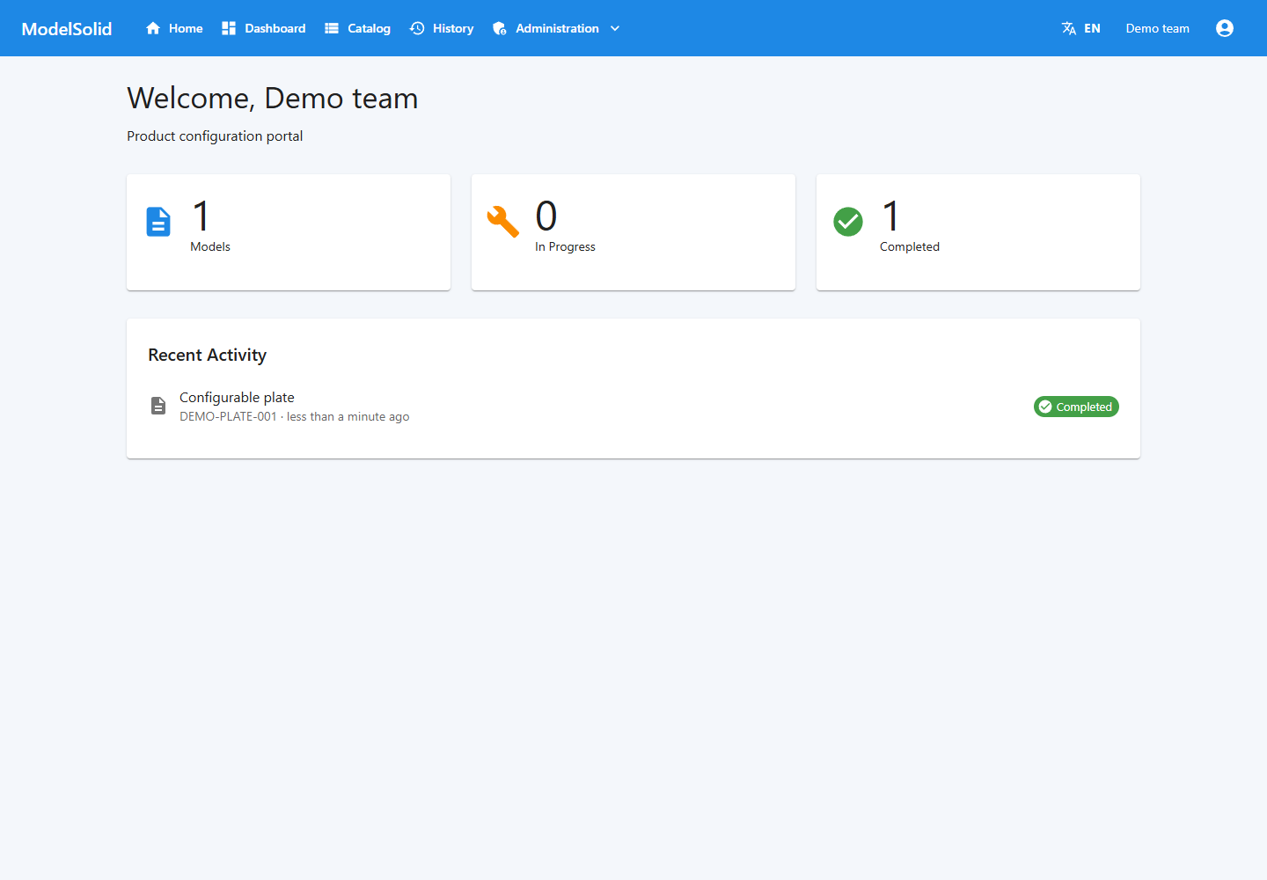Screen dimensions: 1267x880
Task: Click the Product configuration portal subtitle
Action: pyautogui.click(x=215, y=136)
